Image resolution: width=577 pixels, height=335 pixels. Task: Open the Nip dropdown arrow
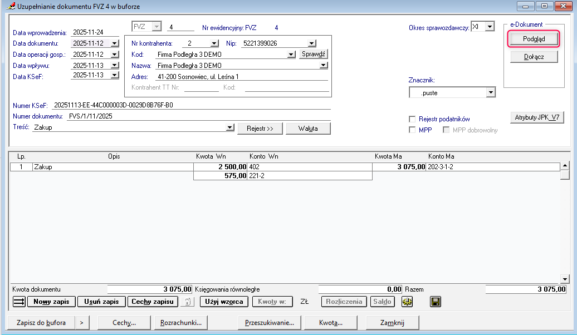click(x=312, y=43)
